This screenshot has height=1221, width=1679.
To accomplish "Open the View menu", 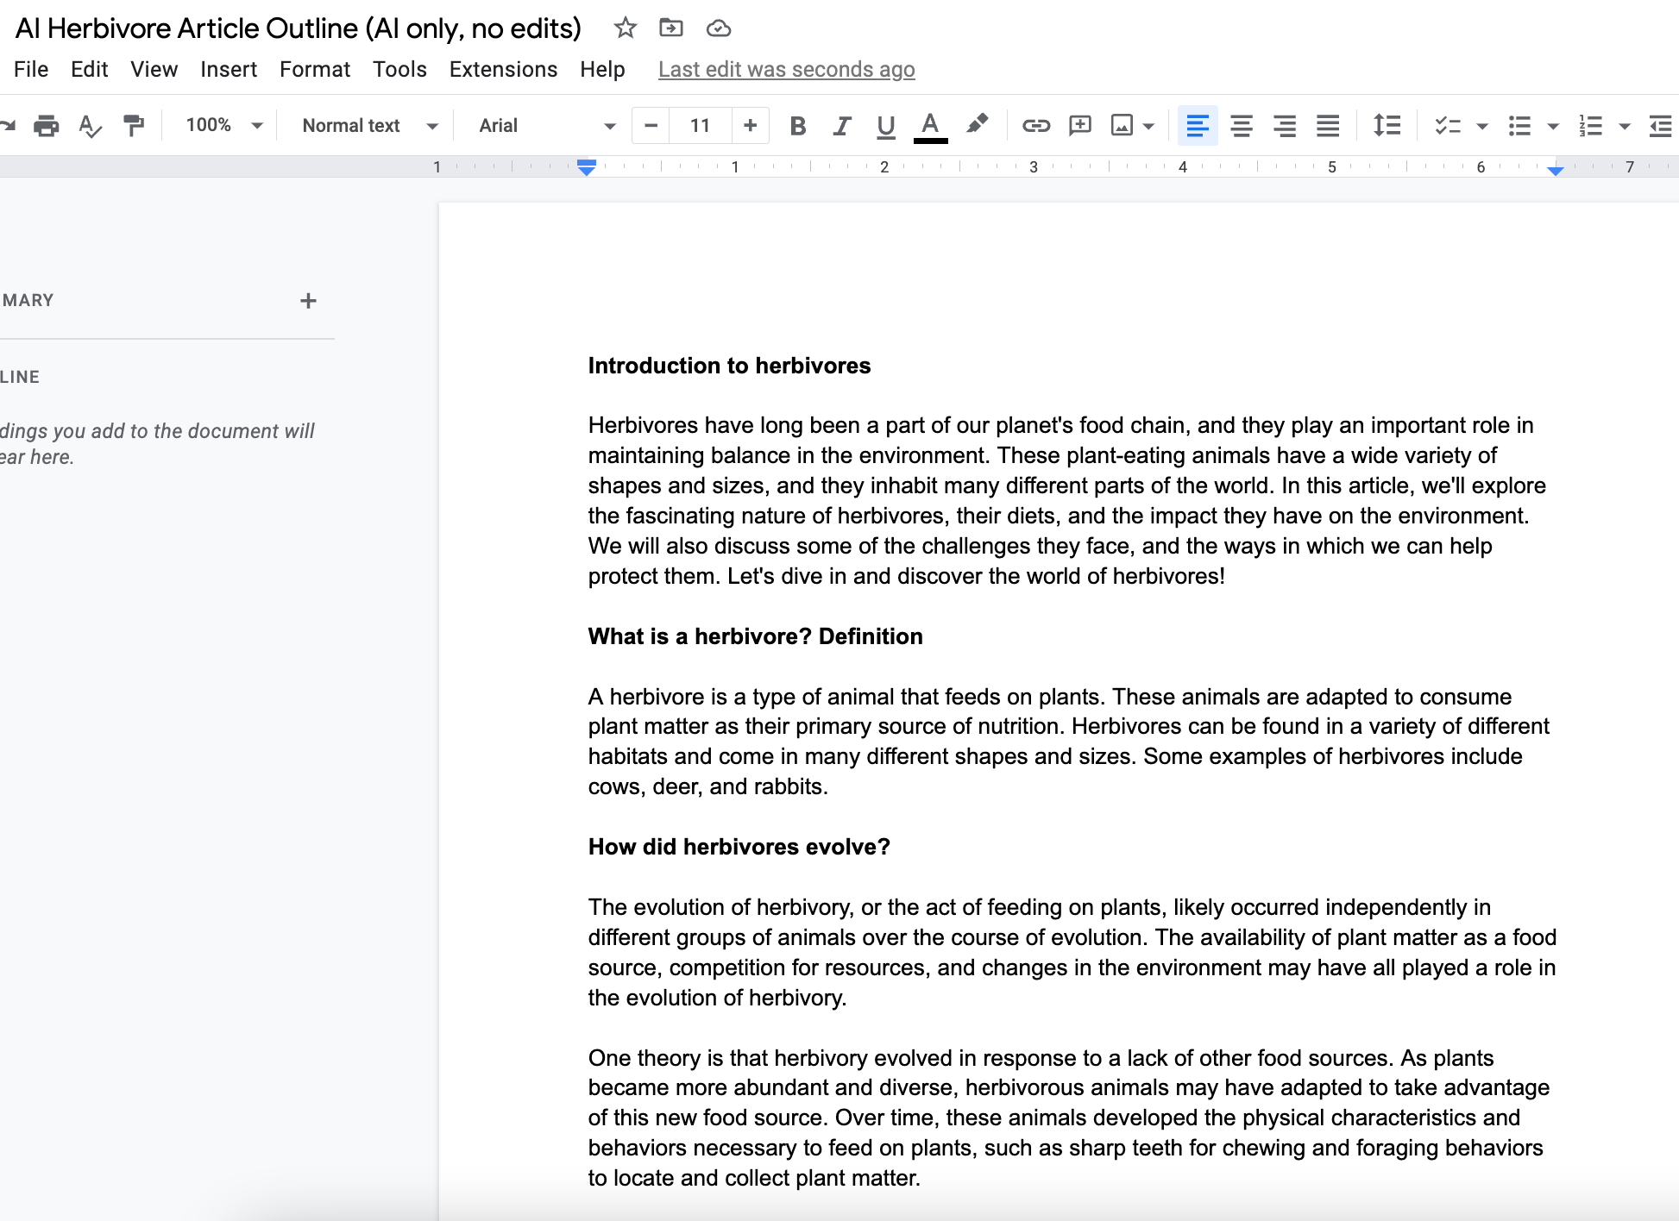I will tap(154, 69).
